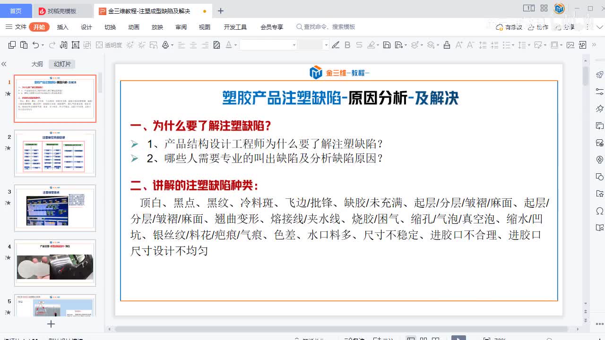The height and width of the screenshot is (340, 605).
Task: Click the align right icon
Action: point(205,45)
